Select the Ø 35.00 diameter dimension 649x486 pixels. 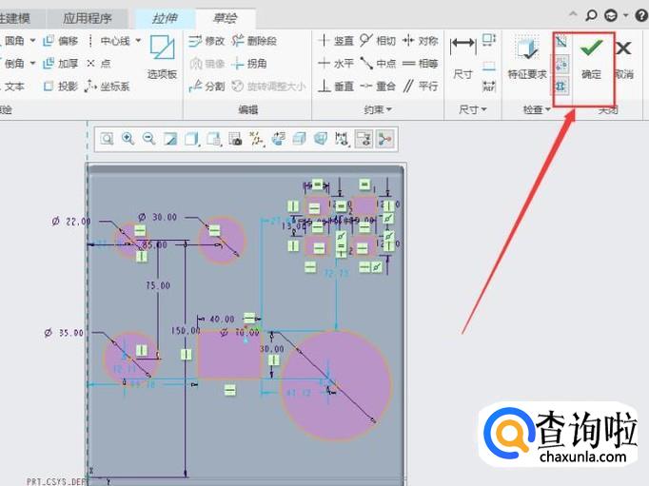click(64, 333)
